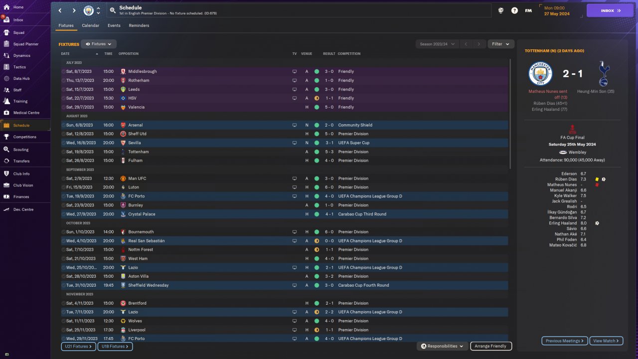Expand the Responsibilities dropdown
The image size is (638, 359).
[x=442, y=346]
